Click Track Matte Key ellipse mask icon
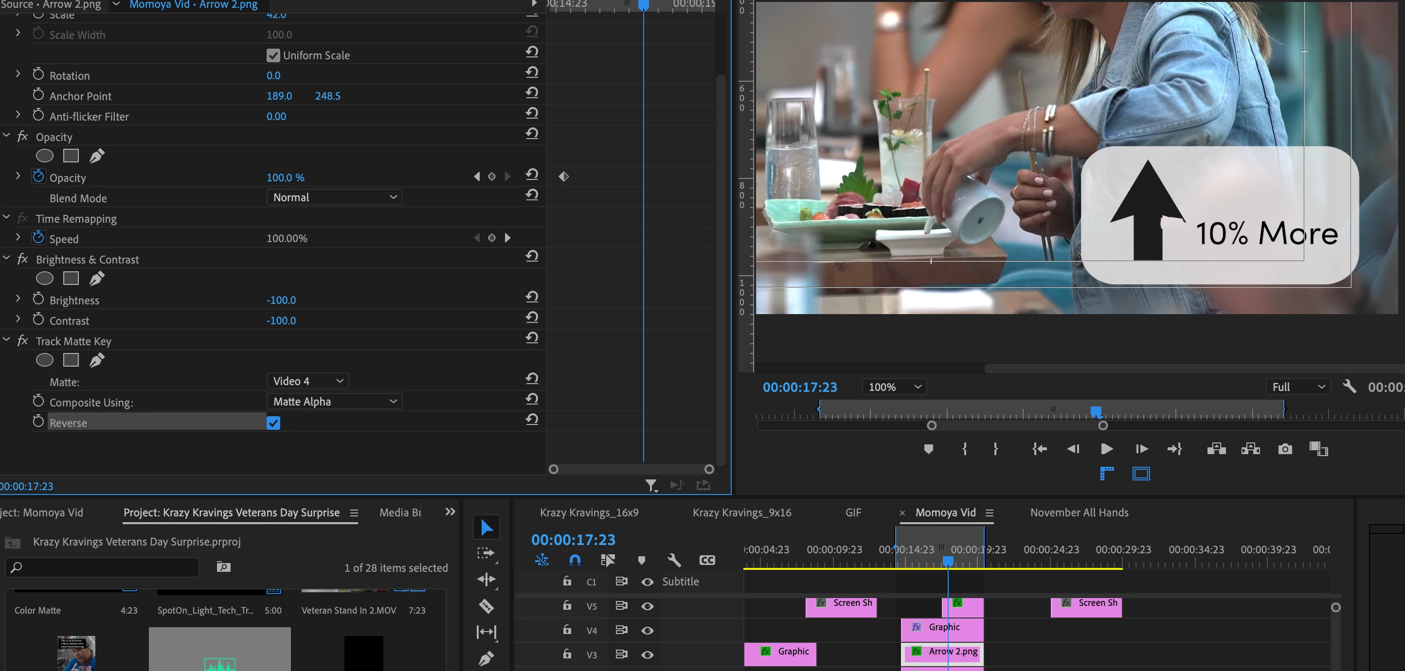 [x=45, y=360]
